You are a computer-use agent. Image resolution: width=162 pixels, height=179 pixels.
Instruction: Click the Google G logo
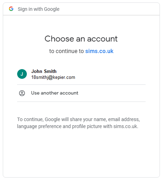(11, 9)
